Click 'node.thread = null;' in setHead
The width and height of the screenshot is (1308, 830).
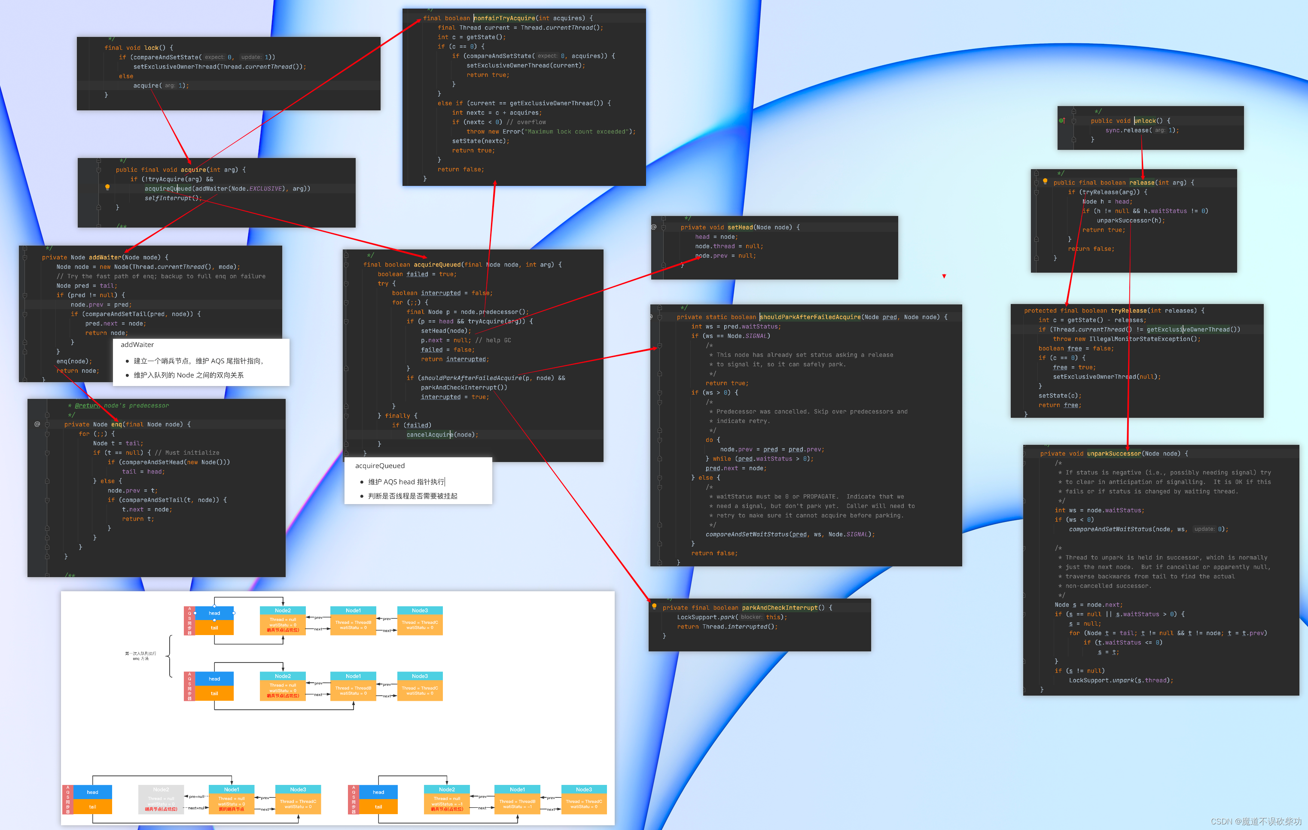729,246
